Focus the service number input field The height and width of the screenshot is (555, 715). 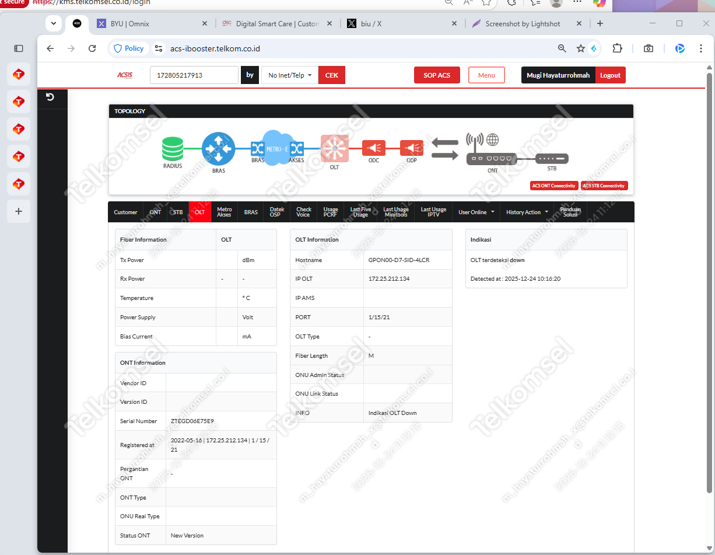point(194,75)
